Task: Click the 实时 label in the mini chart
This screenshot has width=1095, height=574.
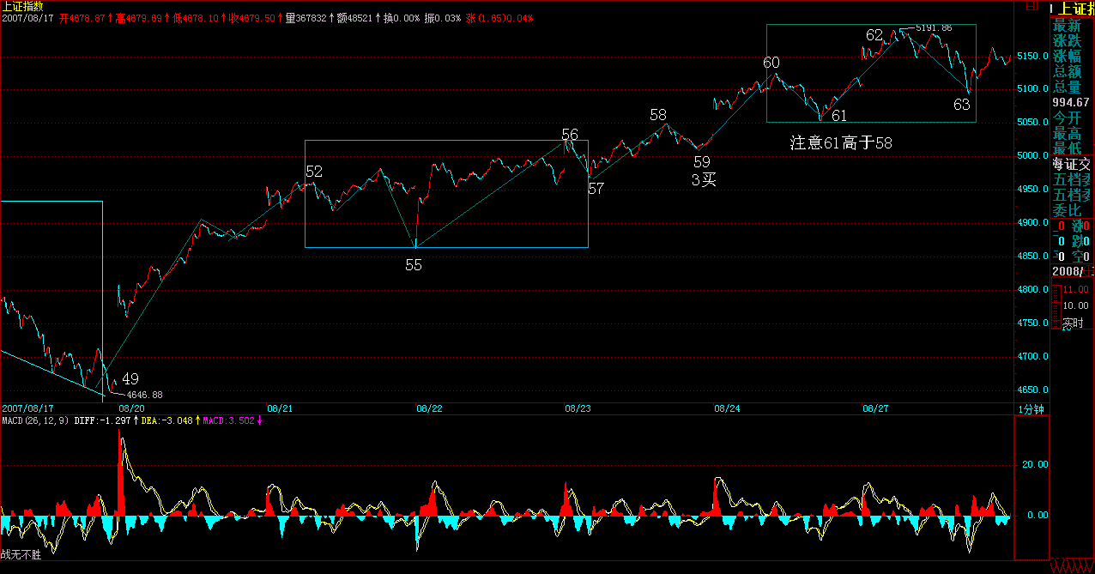Action: [x=1073, y=323]
